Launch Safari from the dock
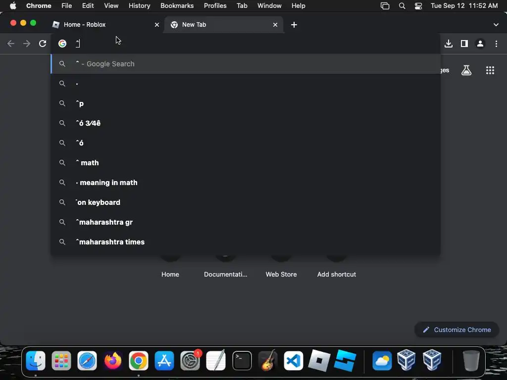Viewport: 507px width, 380px height. click(87, 360)
